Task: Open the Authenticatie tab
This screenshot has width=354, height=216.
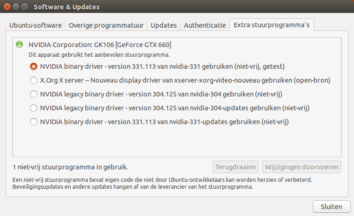Action: [x=205, y=25]
